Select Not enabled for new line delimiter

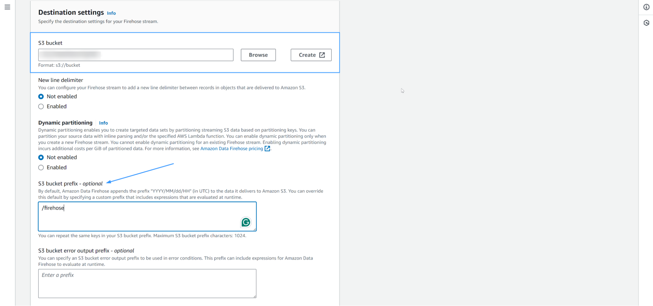pos(41,96)
